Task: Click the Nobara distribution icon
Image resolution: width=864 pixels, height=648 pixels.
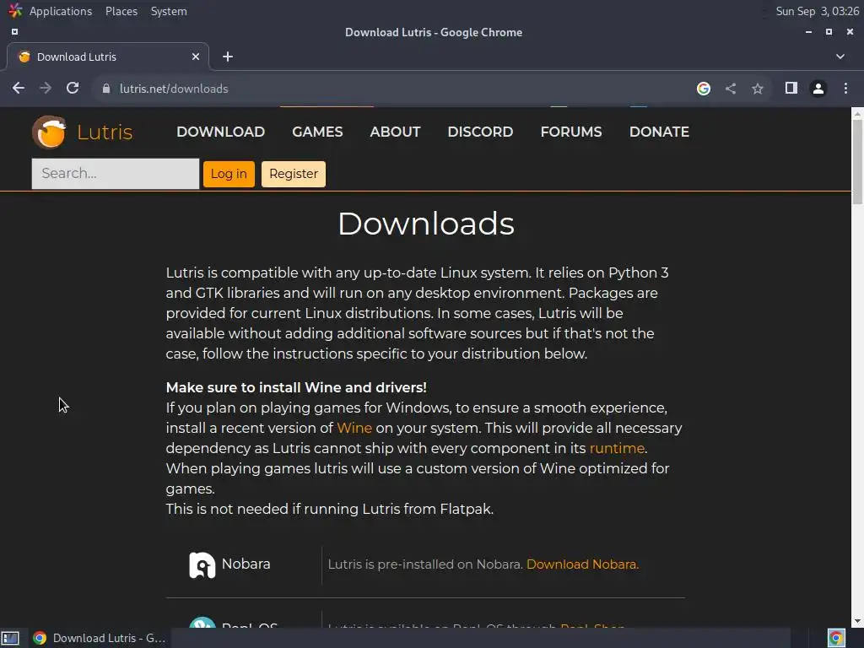Action: tap(202, 564)
